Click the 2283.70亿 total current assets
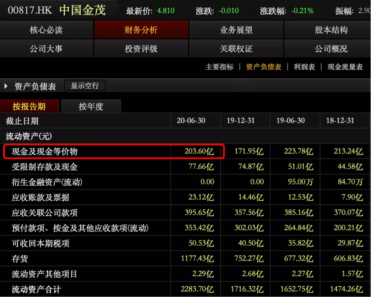Image resolution: width=371 pixels, height=297 pixels. [x=197, y=289]
